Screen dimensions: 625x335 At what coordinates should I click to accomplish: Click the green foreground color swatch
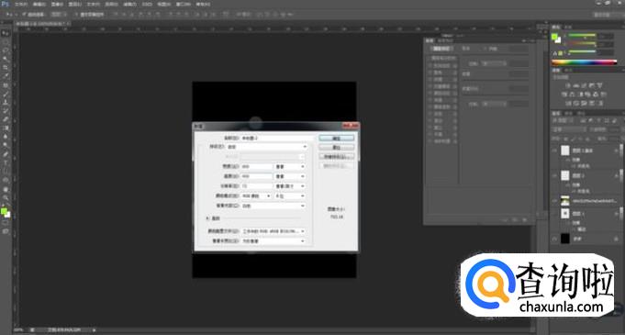pyautogui.click(x=4, y=211)
